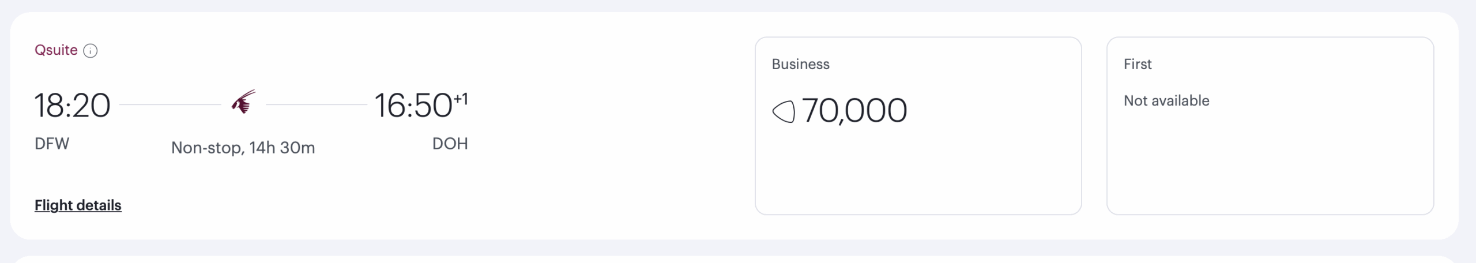Click the DOH airport code
1476x263 pixels.
(450, 144)
